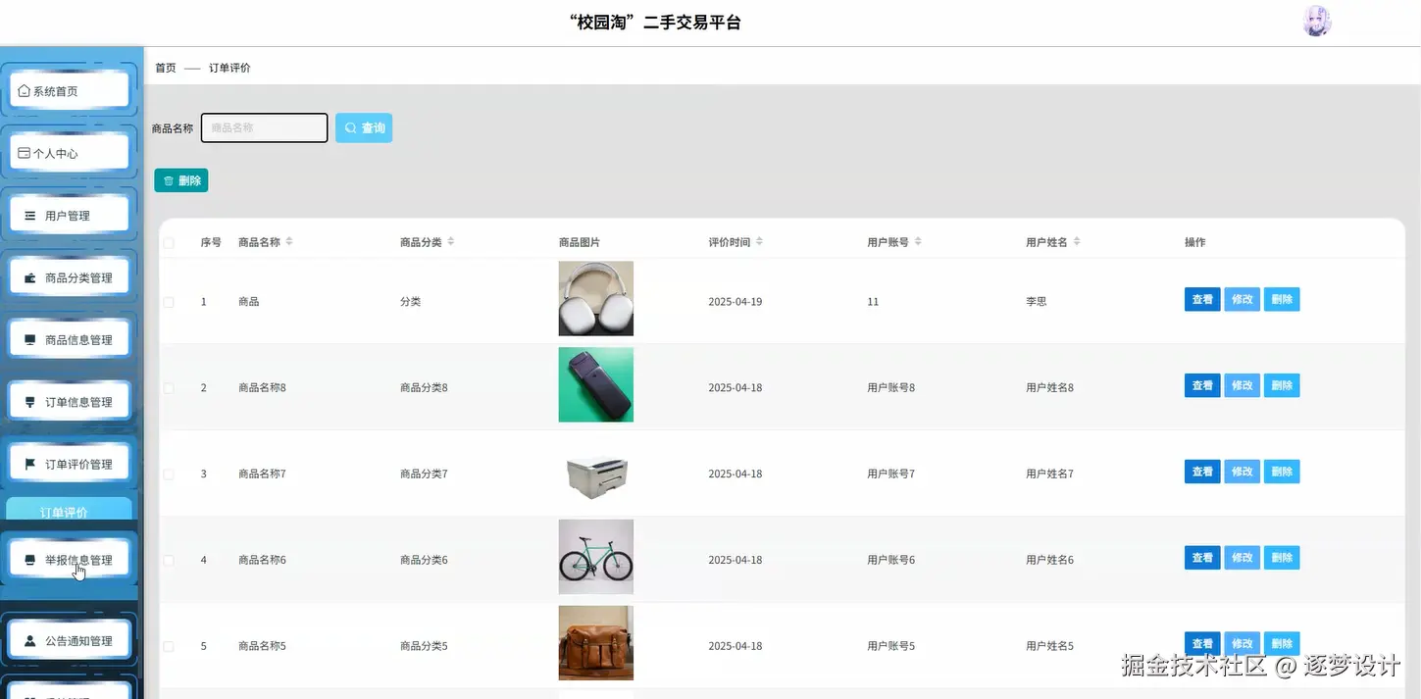Click the 查询 search button
This screenshot has height=699, width=1421.
pyautogui.click(x=364, y=127)
